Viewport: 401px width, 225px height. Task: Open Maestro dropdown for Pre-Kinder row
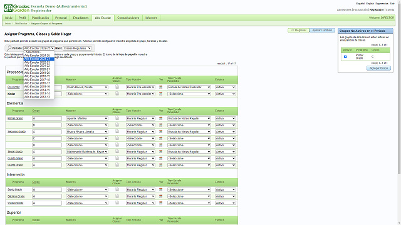point(87,87)
